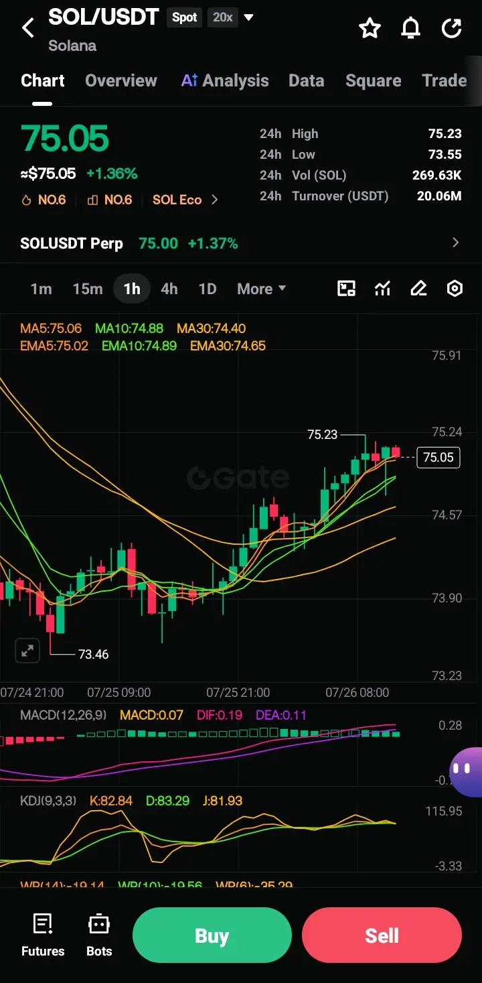Viewport: 482px width, 983px height.
Task: Select the 1D timeframe
Action: (x=208, y=289)
